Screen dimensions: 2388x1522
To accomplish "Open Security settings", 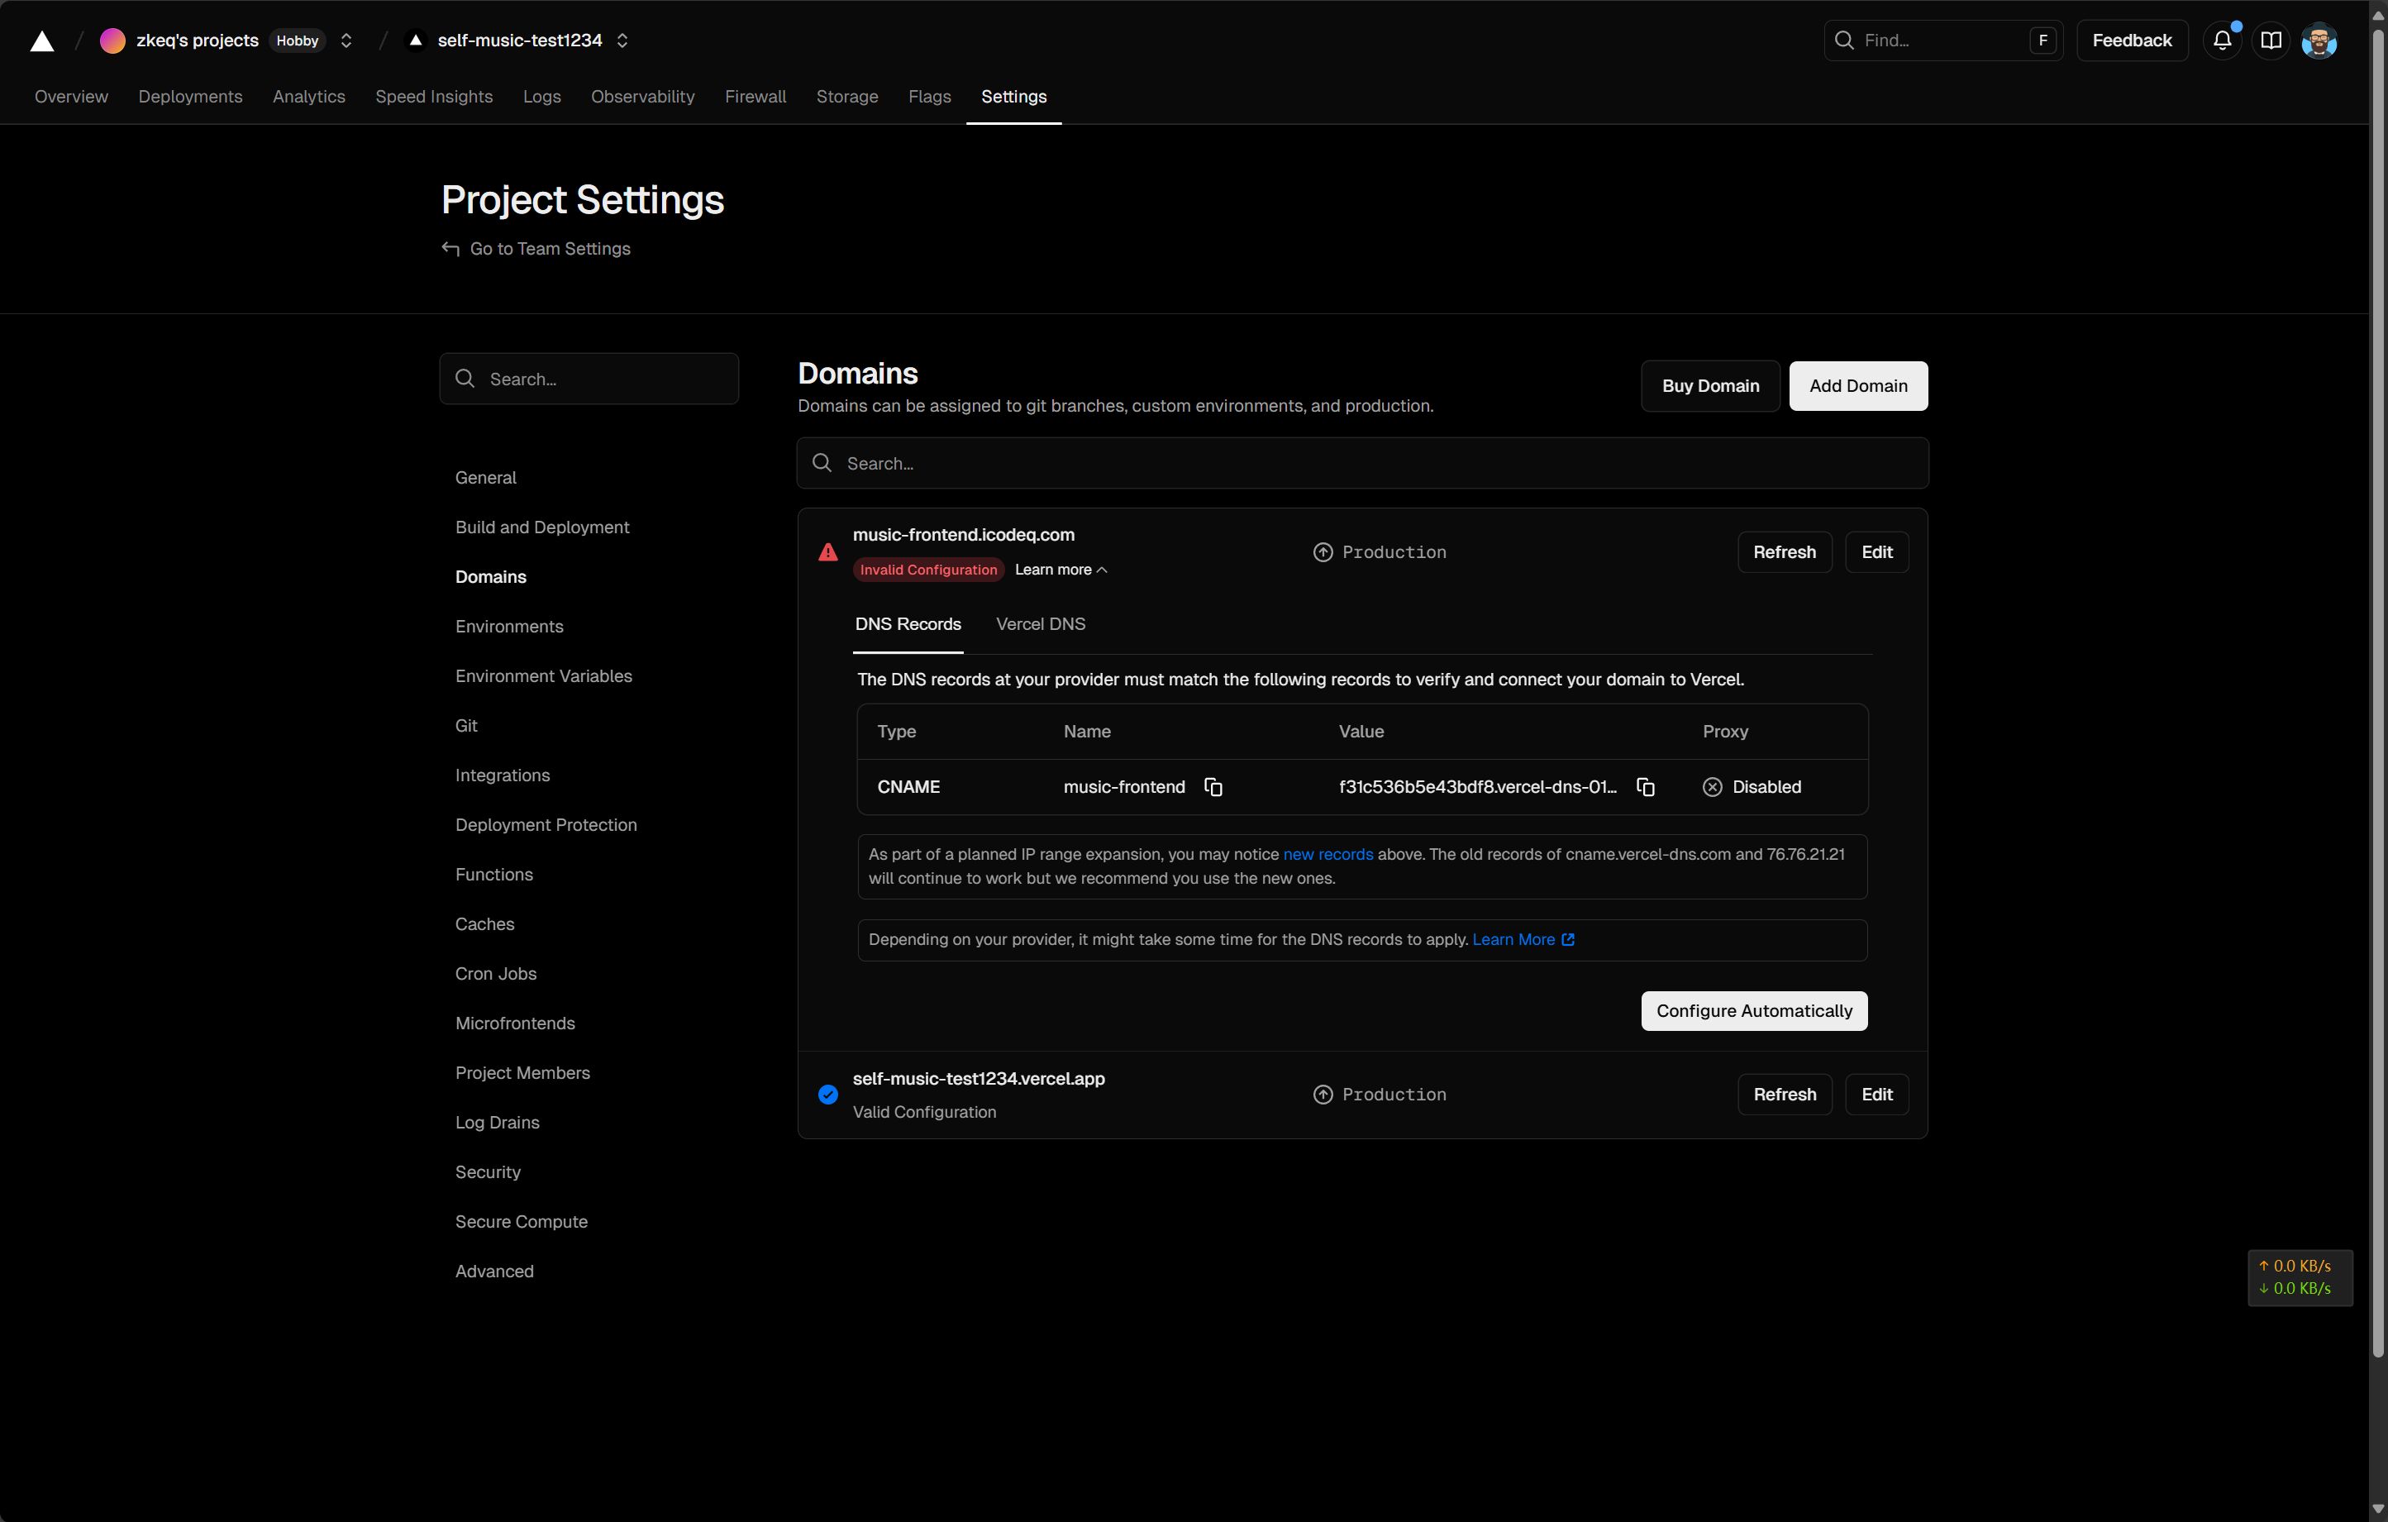I will click(487, 1173).
